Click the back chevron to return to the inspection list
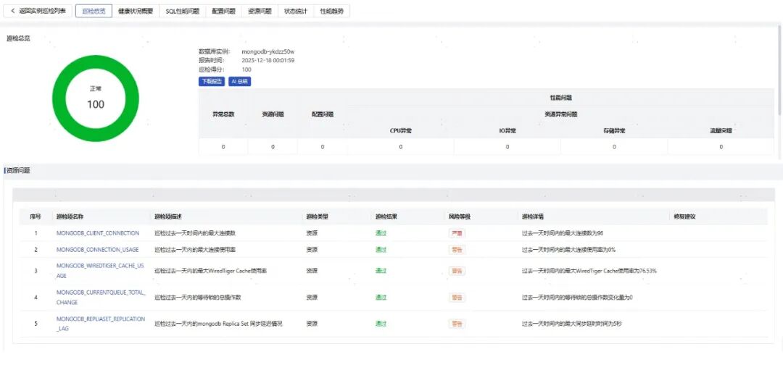The image size is (783, 391). coord(13,11)
